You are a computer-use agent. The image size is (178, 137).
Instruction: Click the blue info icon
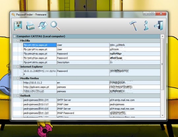coord(146,26)
